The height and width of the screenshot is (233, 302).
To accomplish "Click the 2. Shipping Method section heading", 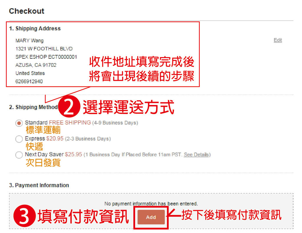I will coord(33,107).
